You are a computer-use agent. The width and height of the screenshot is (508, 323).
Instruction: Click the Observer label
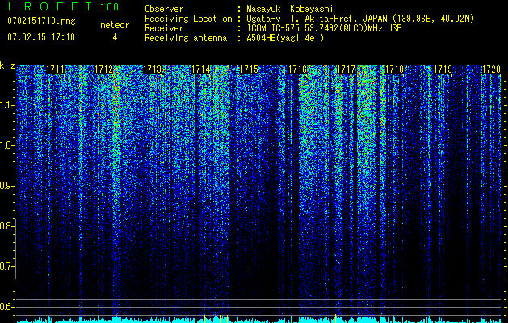click(x=164, y=9)
